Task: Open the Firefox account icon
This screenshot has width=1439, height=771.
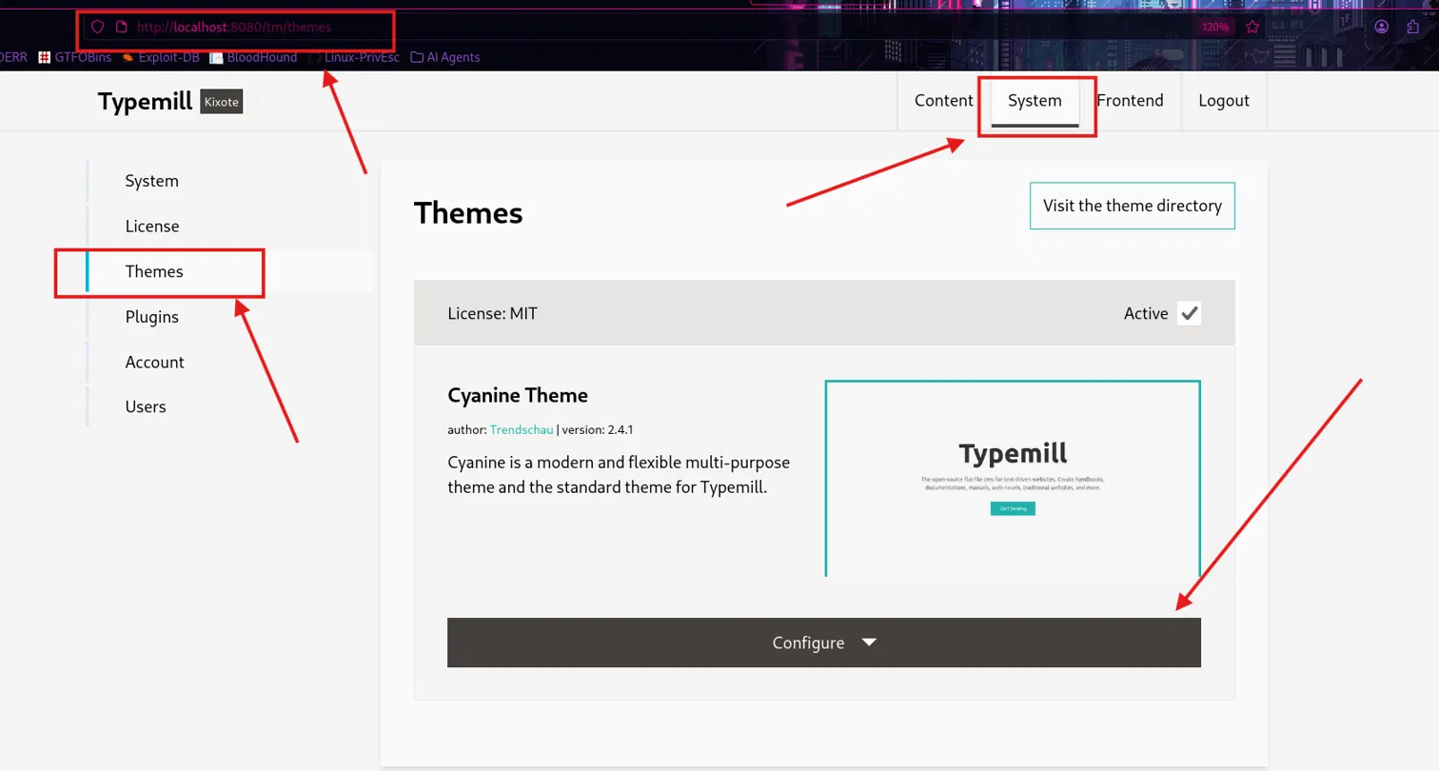Action: (1382, 27)
